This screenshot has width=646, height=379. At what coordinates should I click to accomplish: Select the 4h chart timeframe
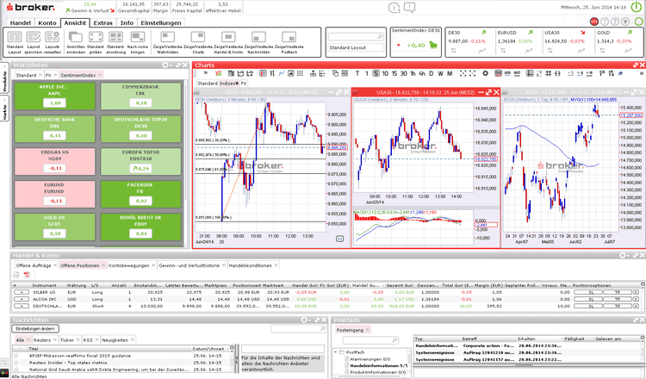422,73
